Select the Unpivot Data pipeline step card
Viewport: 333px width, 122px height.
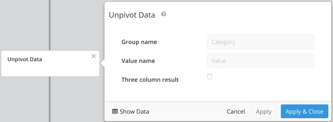click(50, 63)
